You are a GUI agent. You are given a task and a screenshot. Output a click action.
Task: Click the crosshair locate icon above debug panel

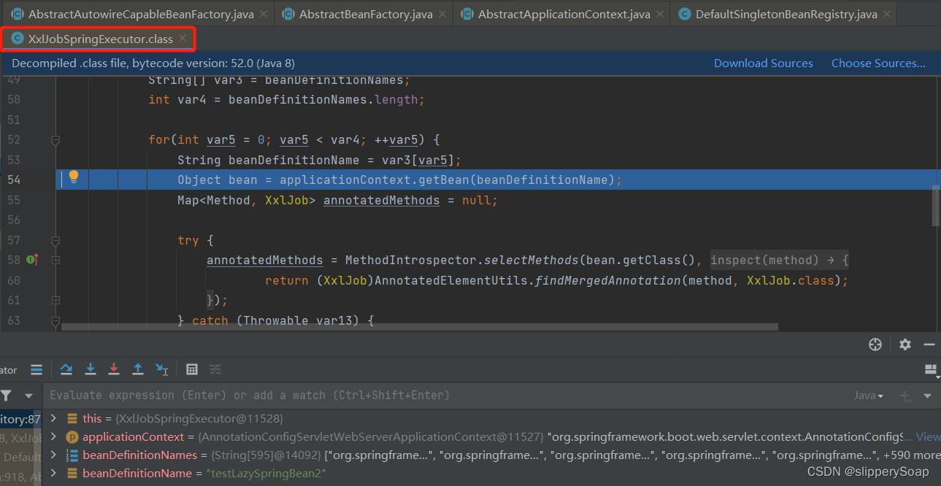[875, 344]
